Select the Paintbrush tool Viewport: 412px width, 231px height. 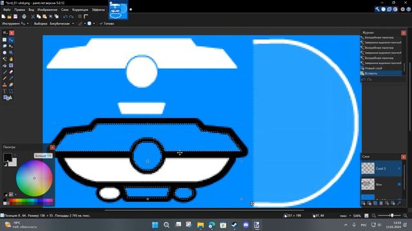coord(5,72)
